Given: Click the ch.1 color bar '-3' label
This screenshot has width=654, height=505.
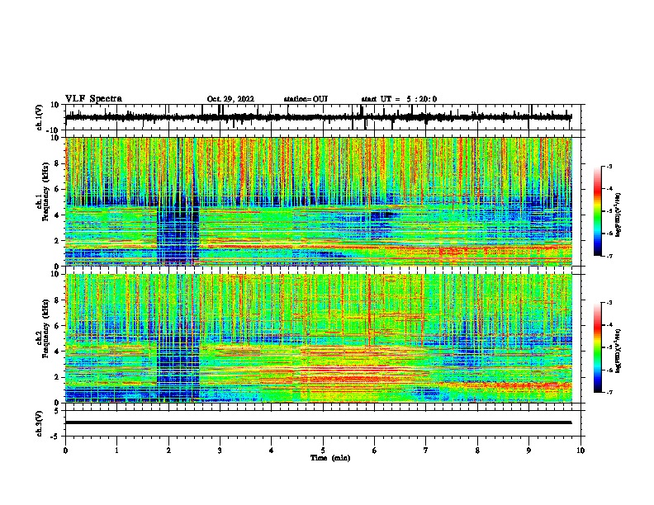Looking at the screenshot, I should click(609, 166).
